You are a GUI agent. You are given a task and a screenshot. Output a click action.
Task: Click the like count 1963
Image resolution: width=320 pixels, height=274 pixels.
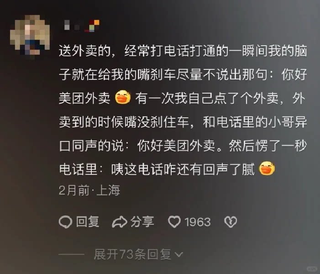coord(198,222)
